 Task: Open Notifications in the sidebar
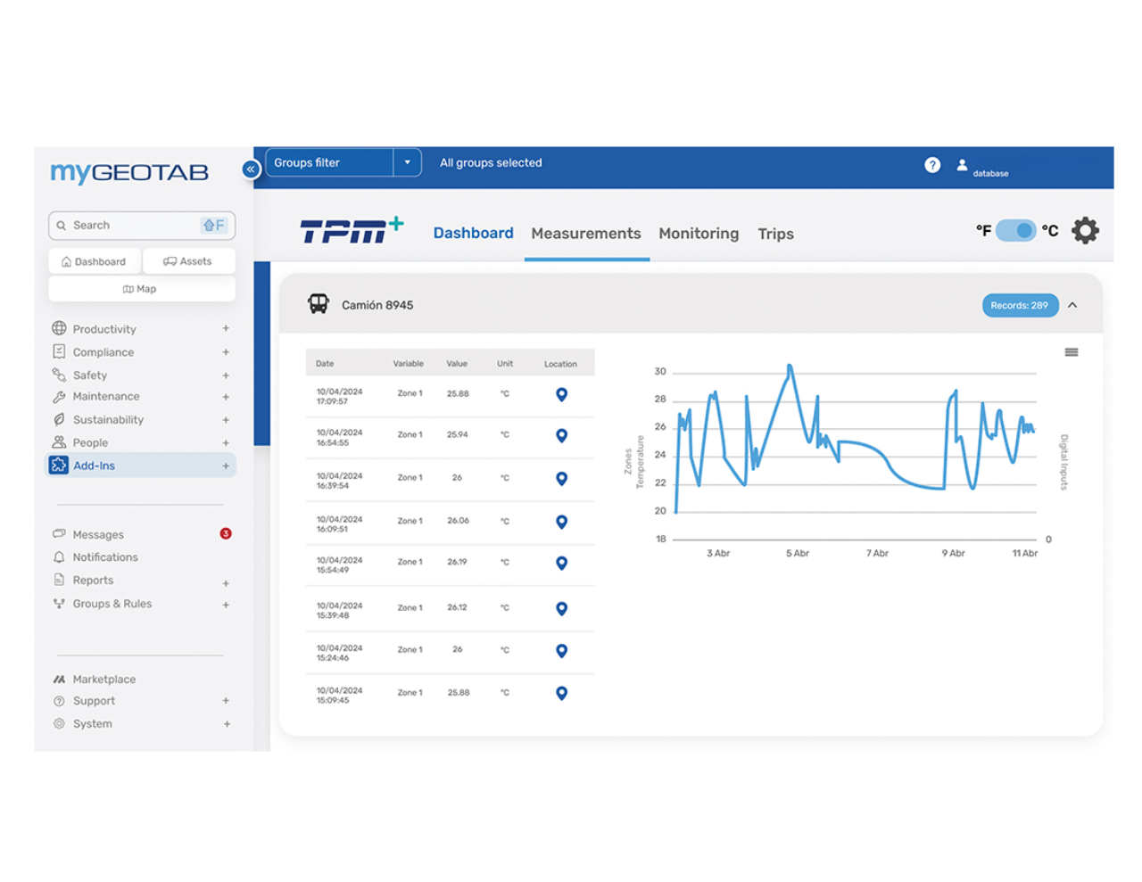click(x=105, y=557)
